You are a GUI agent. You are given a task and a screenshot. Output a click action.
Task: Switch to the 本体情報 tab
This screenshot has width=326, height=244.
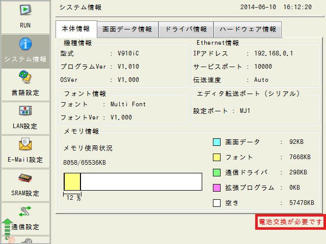tap(75, 29)
